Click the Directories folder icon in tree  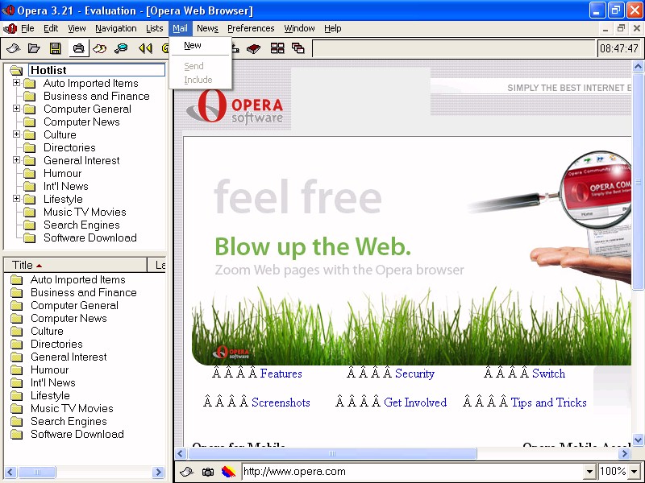29,148
